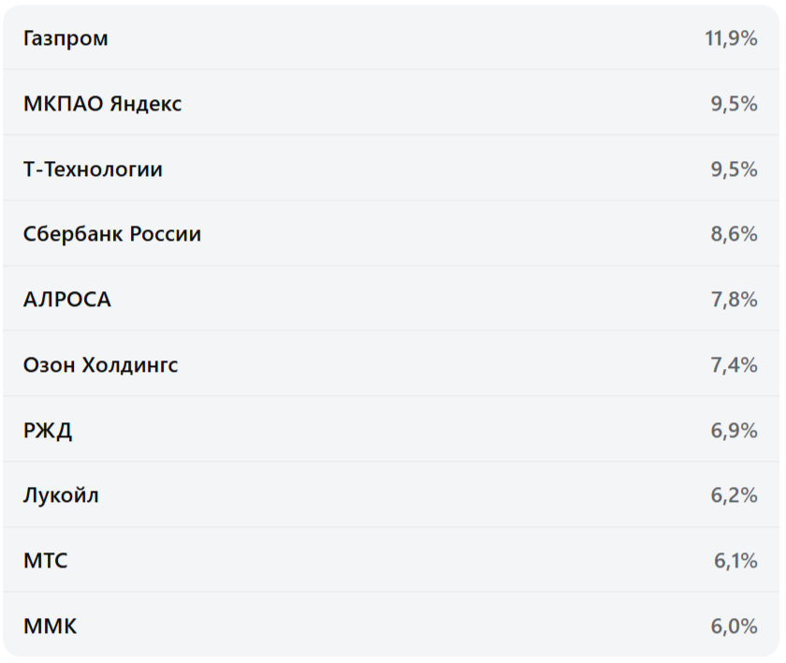Select the РЖД issuer name
This screenshot has height=663, width=786.
coord(48,431)
